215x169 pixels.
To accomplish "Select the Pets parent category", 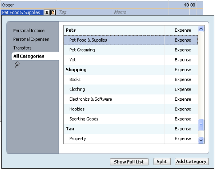I will [131, 30].
